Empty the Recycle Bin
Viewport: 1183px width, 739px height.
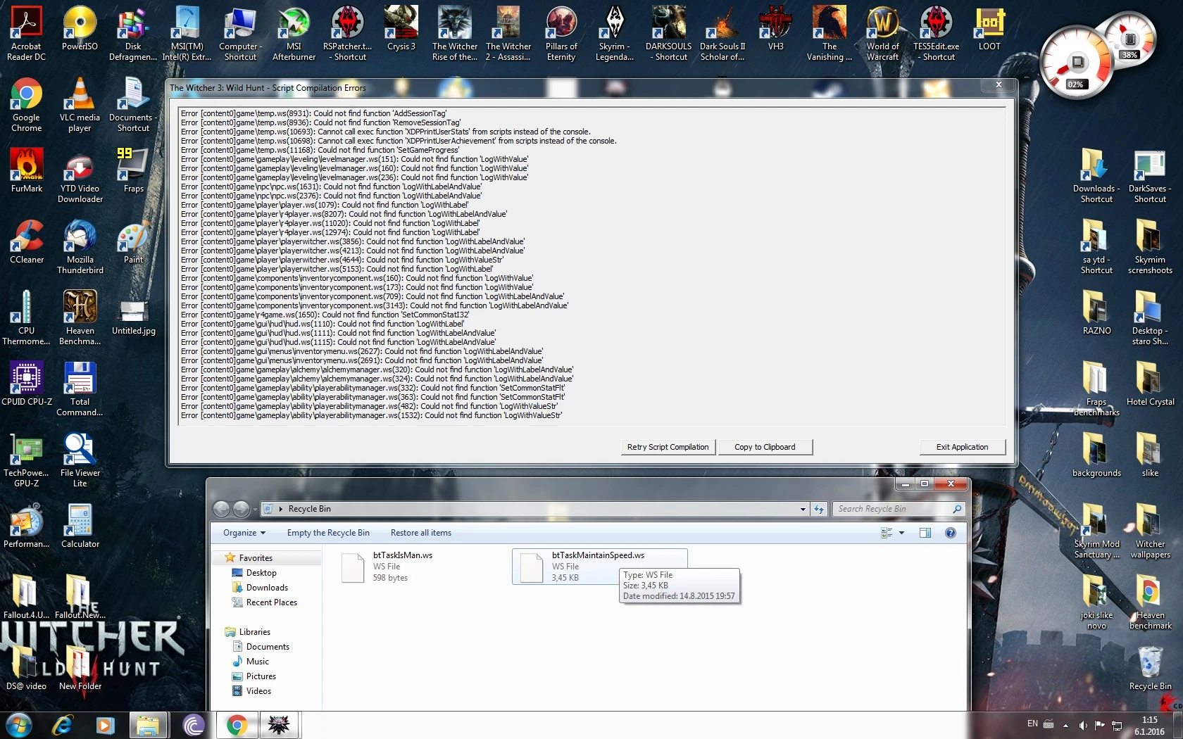(328, 533)
